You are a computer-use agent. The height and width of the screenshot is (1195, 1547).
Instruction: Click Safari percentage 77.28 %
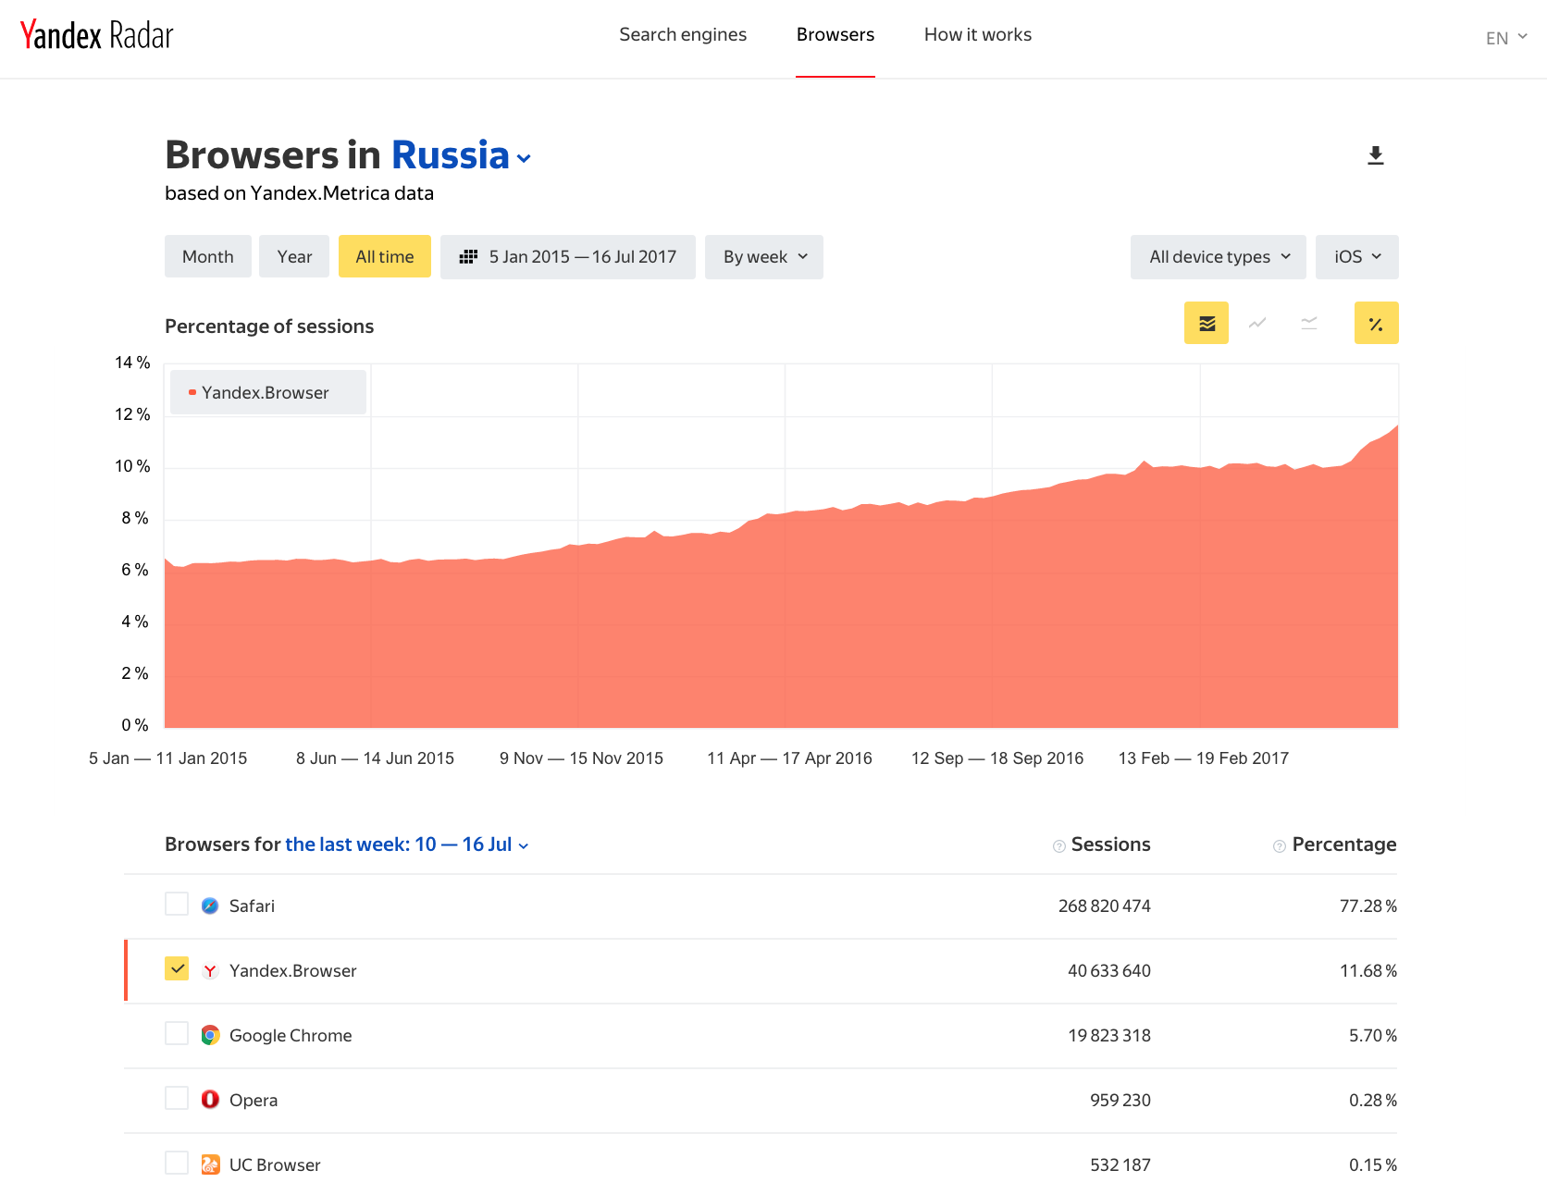click(1368, 906)
